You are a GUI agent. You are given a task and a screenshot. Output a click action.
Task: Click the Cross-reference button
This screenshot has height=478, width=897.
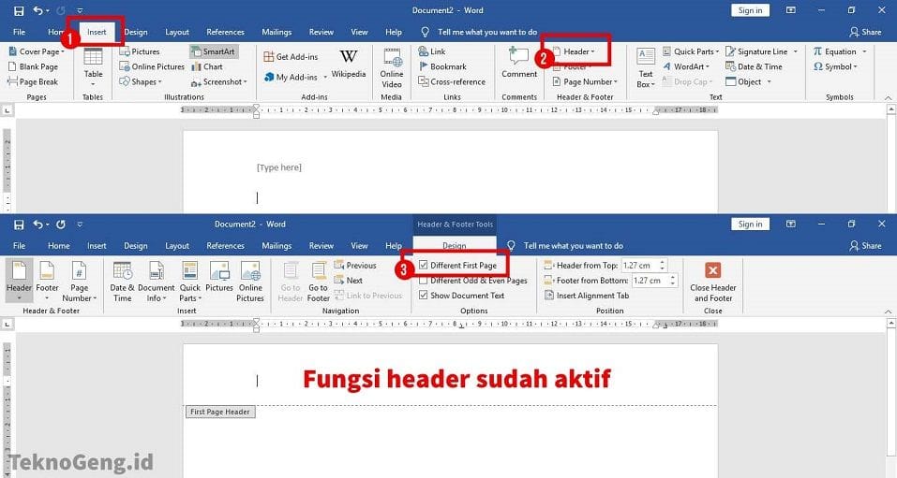(452, 81)
